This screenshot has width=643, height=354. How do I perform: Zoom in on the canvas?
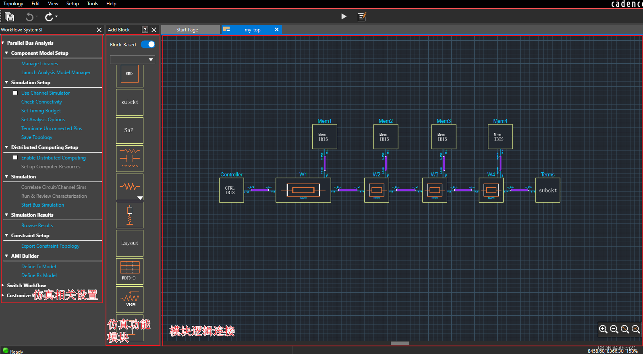[x=603, y=329]
